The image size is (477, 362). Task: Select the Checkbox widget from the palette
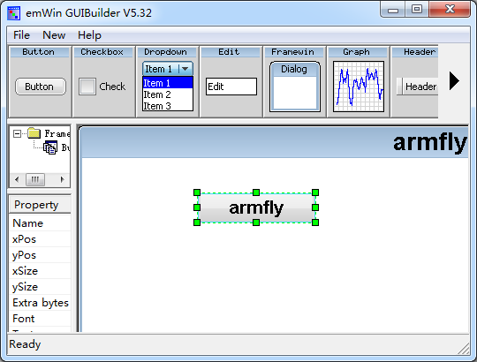pyautogui.click(x=103, y=82)
